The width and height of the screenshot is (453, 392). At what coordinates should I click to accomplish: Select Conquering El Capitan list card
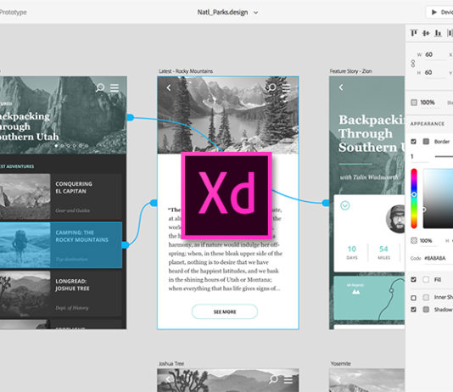pos(61,197)
